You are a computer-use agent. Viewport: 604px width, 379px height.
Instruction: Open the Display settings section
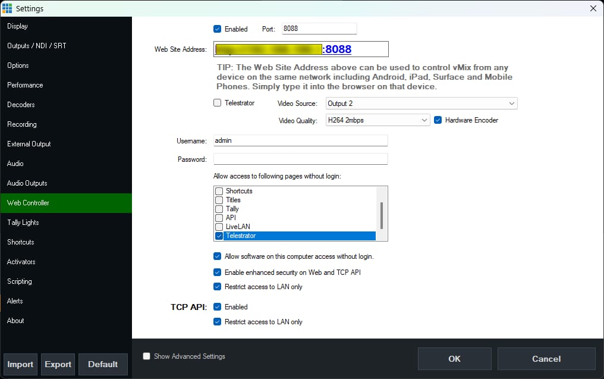coord(66,26)
